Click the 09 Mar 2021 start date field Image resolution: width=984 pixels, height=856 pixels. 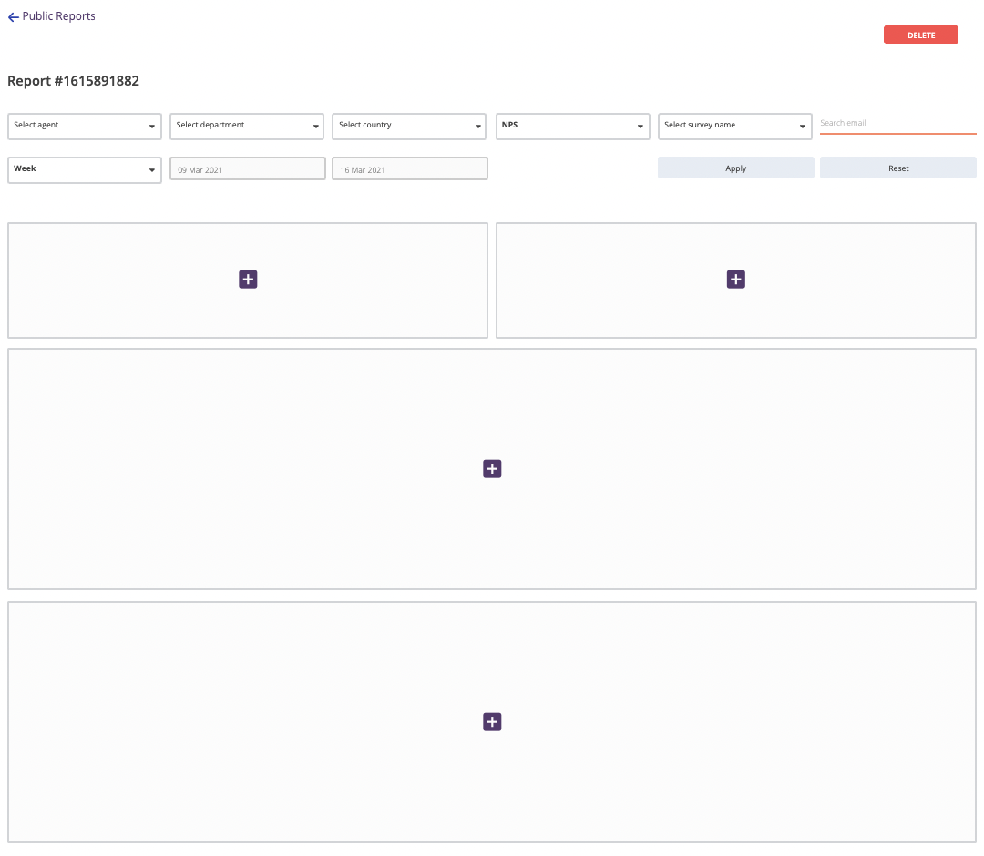click(x=247, y=169)
